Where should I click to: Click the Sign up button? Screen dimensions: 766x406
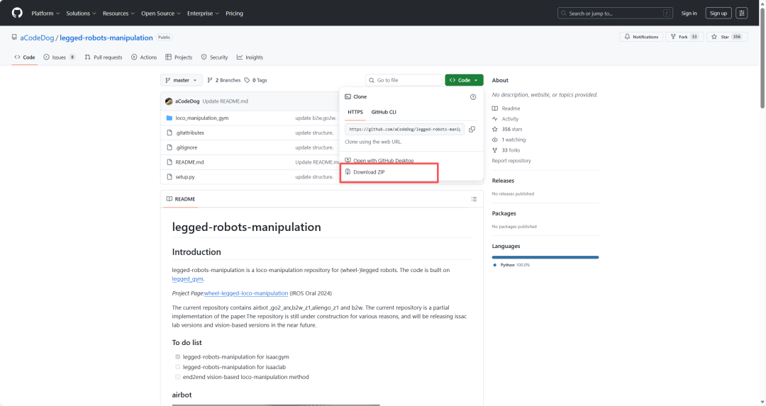click(x=718, y=13)
